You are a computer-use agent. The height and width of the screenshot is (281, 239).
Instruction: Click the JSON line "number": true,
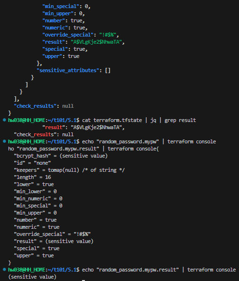[x=64, y=20]
